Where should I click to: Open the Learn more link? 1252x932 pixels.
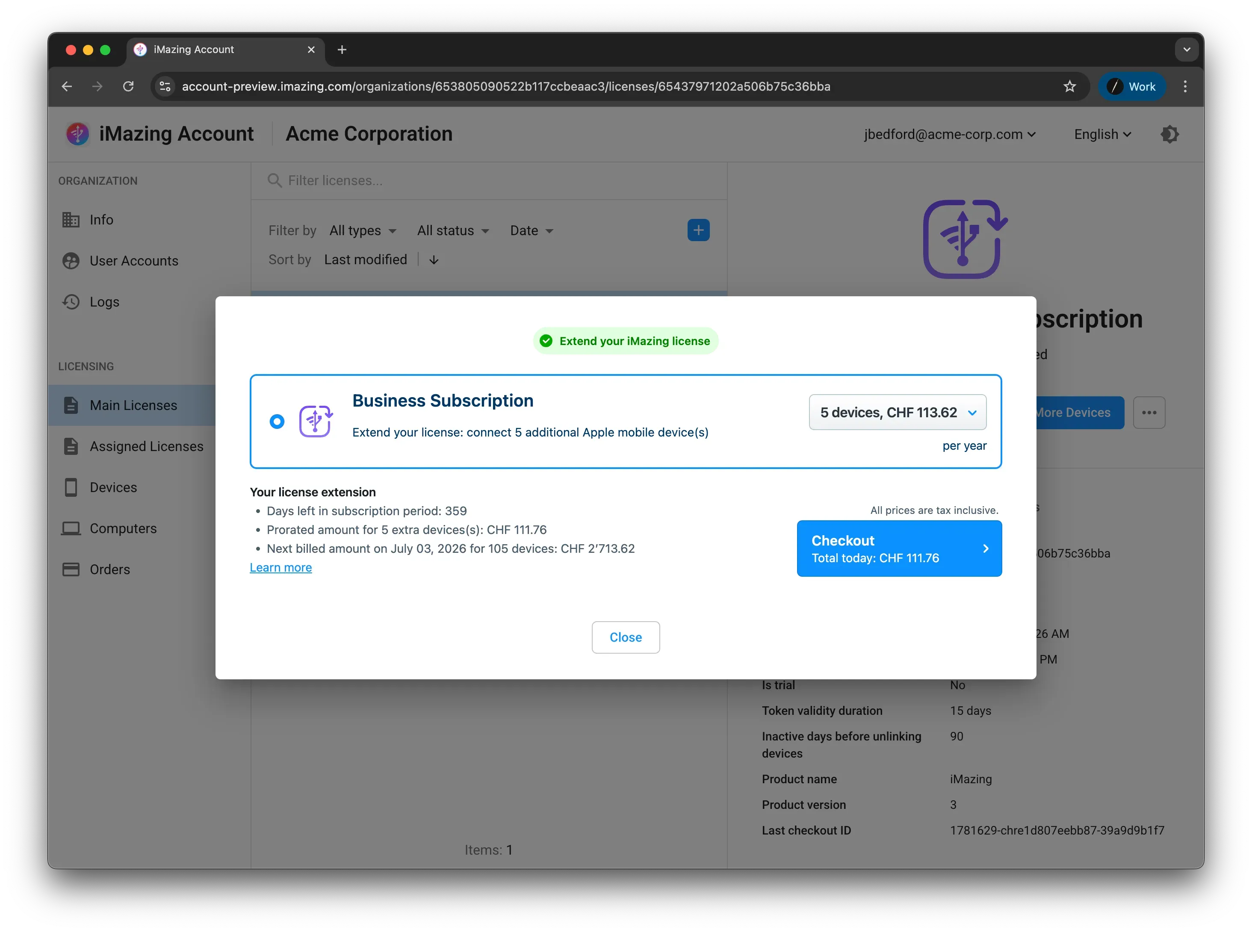281,568
